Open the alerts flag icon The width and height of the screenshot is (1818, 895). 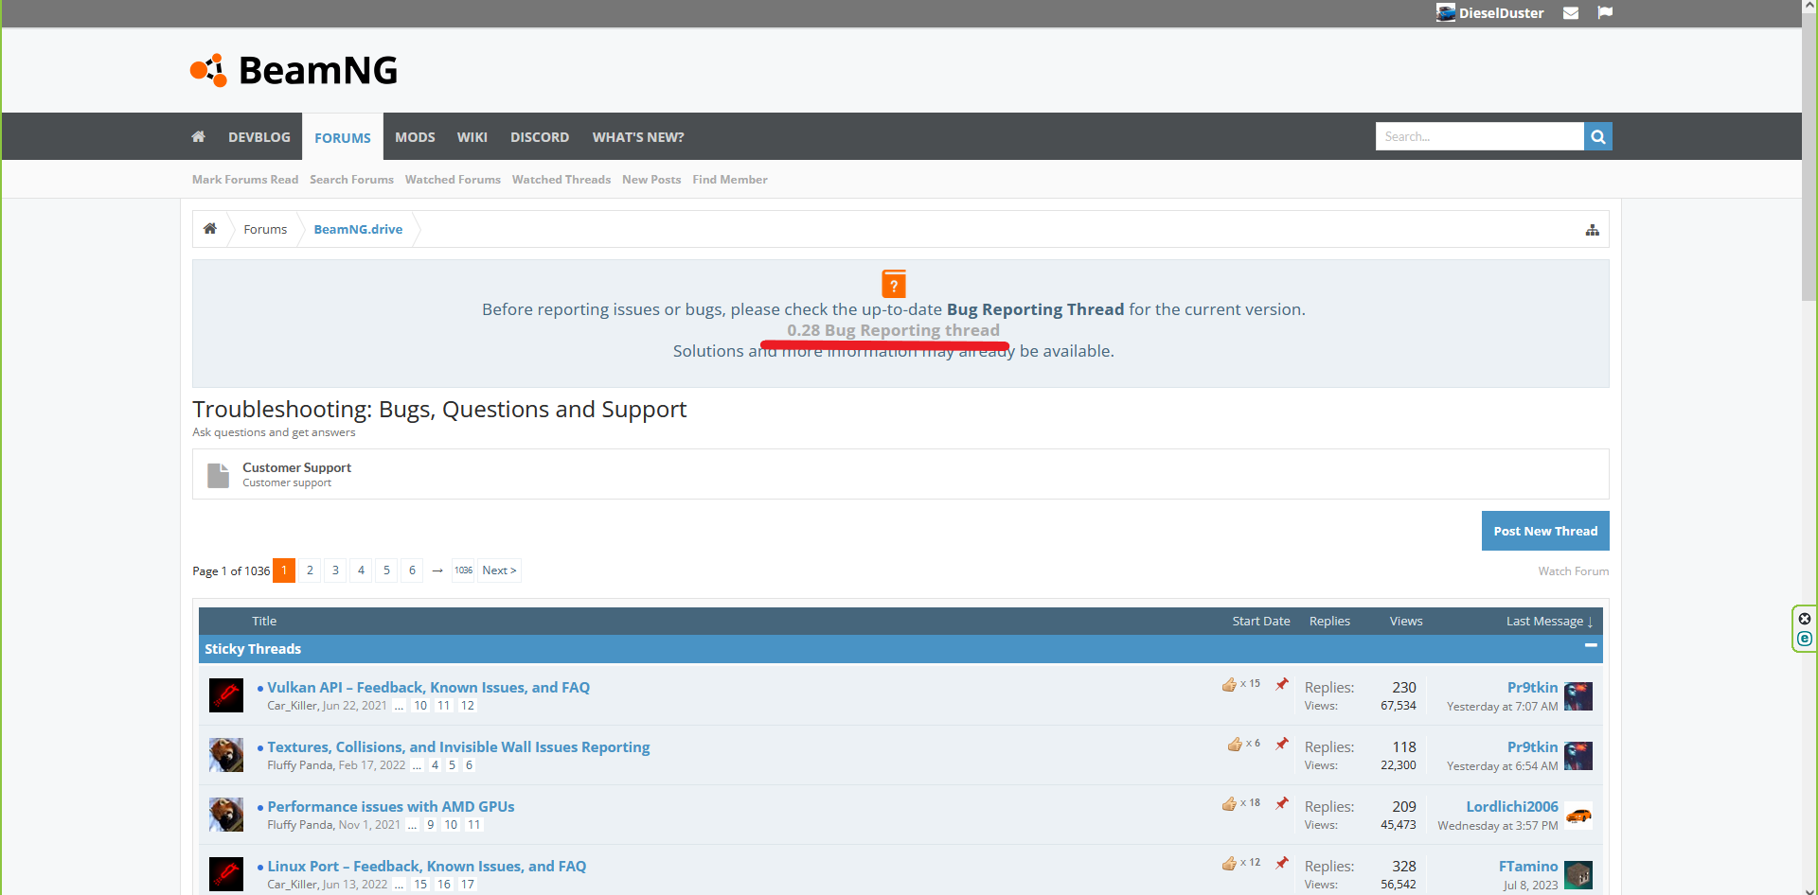[1605, 13]
